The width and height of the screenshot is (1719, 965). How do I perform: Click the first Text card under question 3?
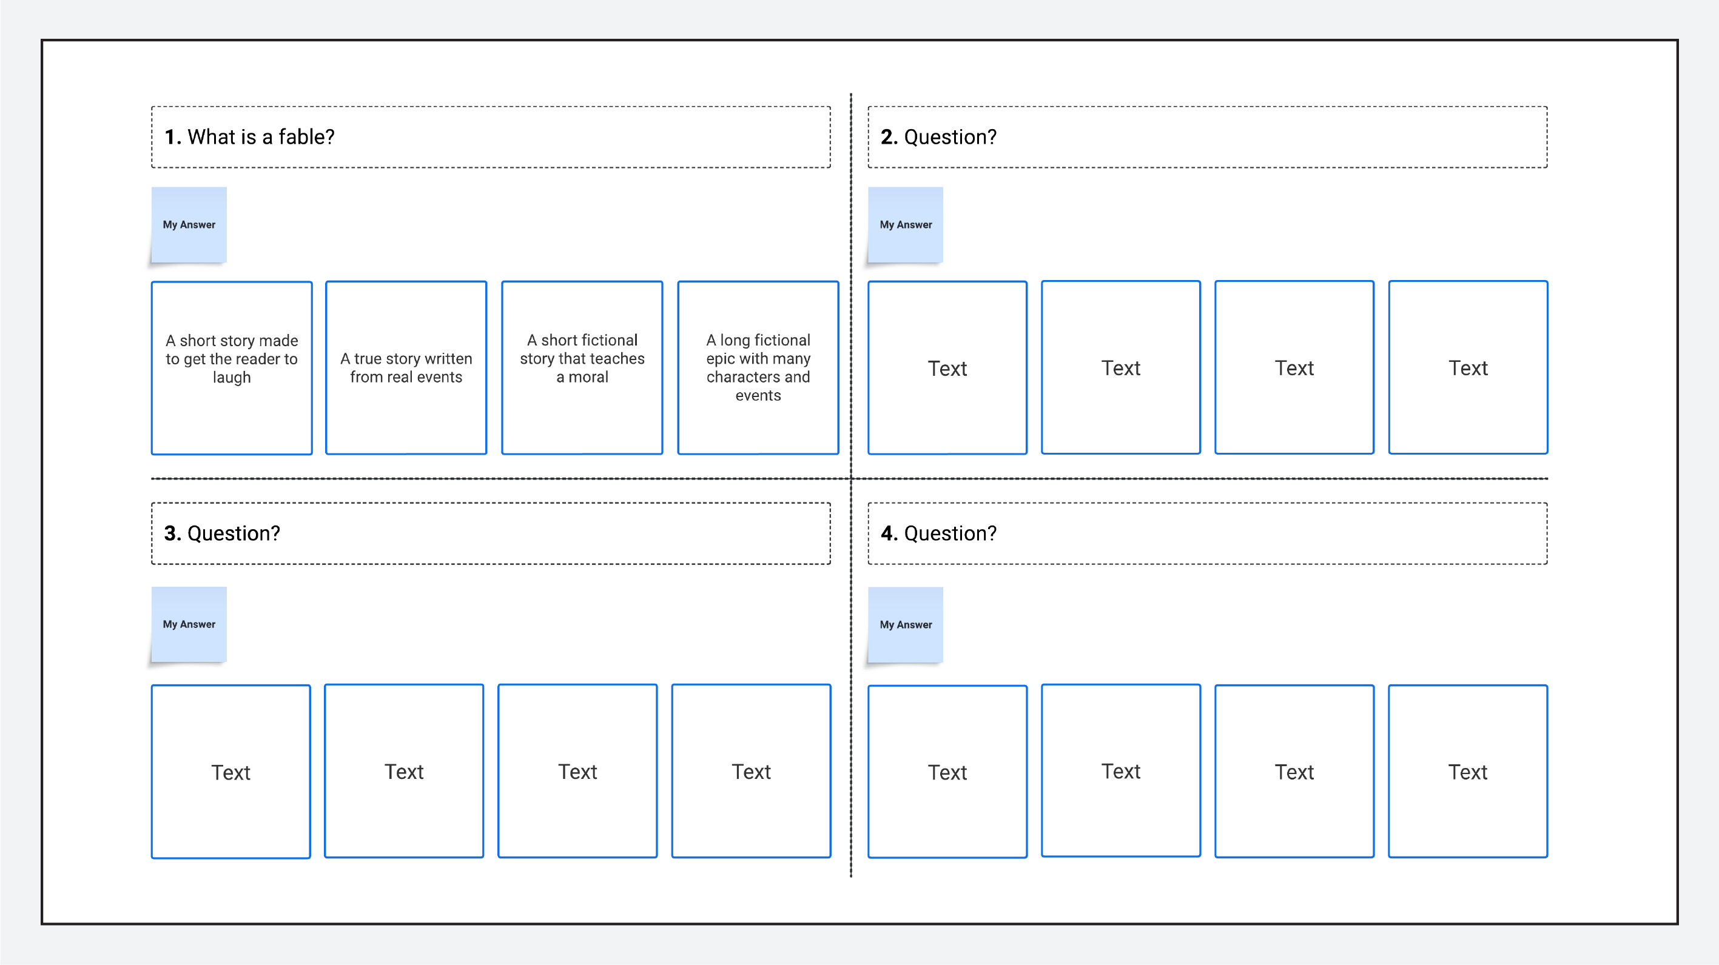pyautogui.click(x=231, y=772)
